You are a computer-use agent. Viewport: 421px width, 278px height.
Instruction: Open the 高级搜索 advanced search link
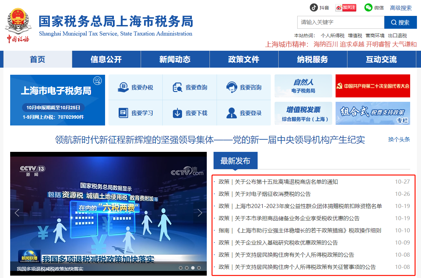(x=401, y=8)
